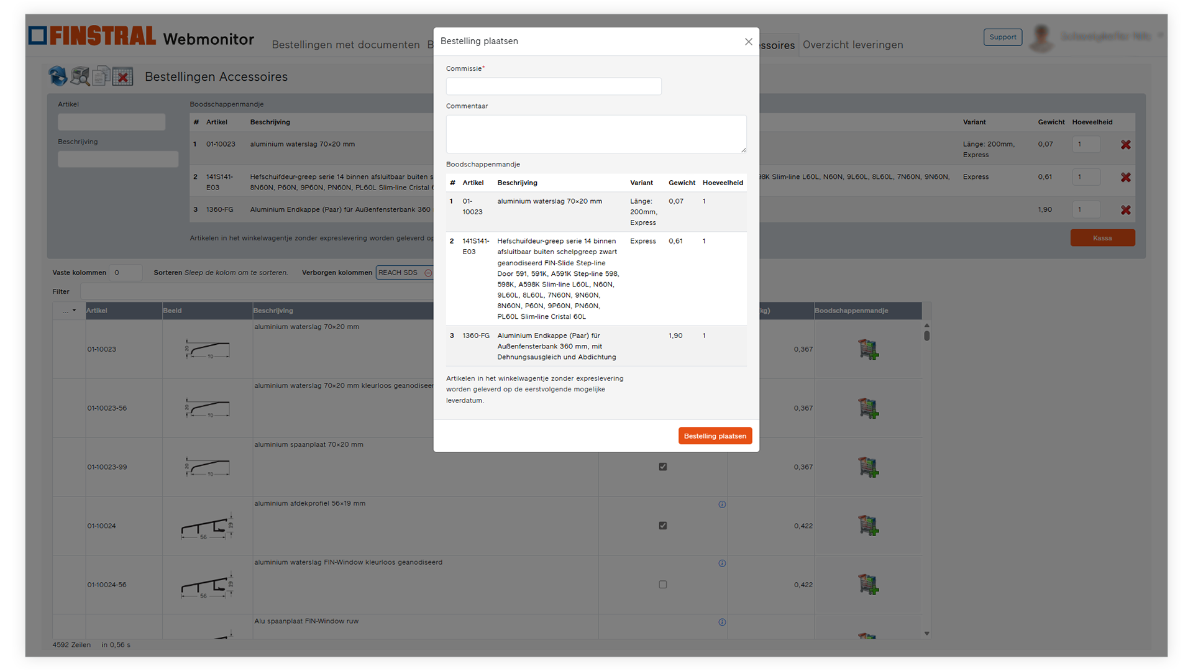Add article 01-10023-99 to shopping cart

click(868, 467)
